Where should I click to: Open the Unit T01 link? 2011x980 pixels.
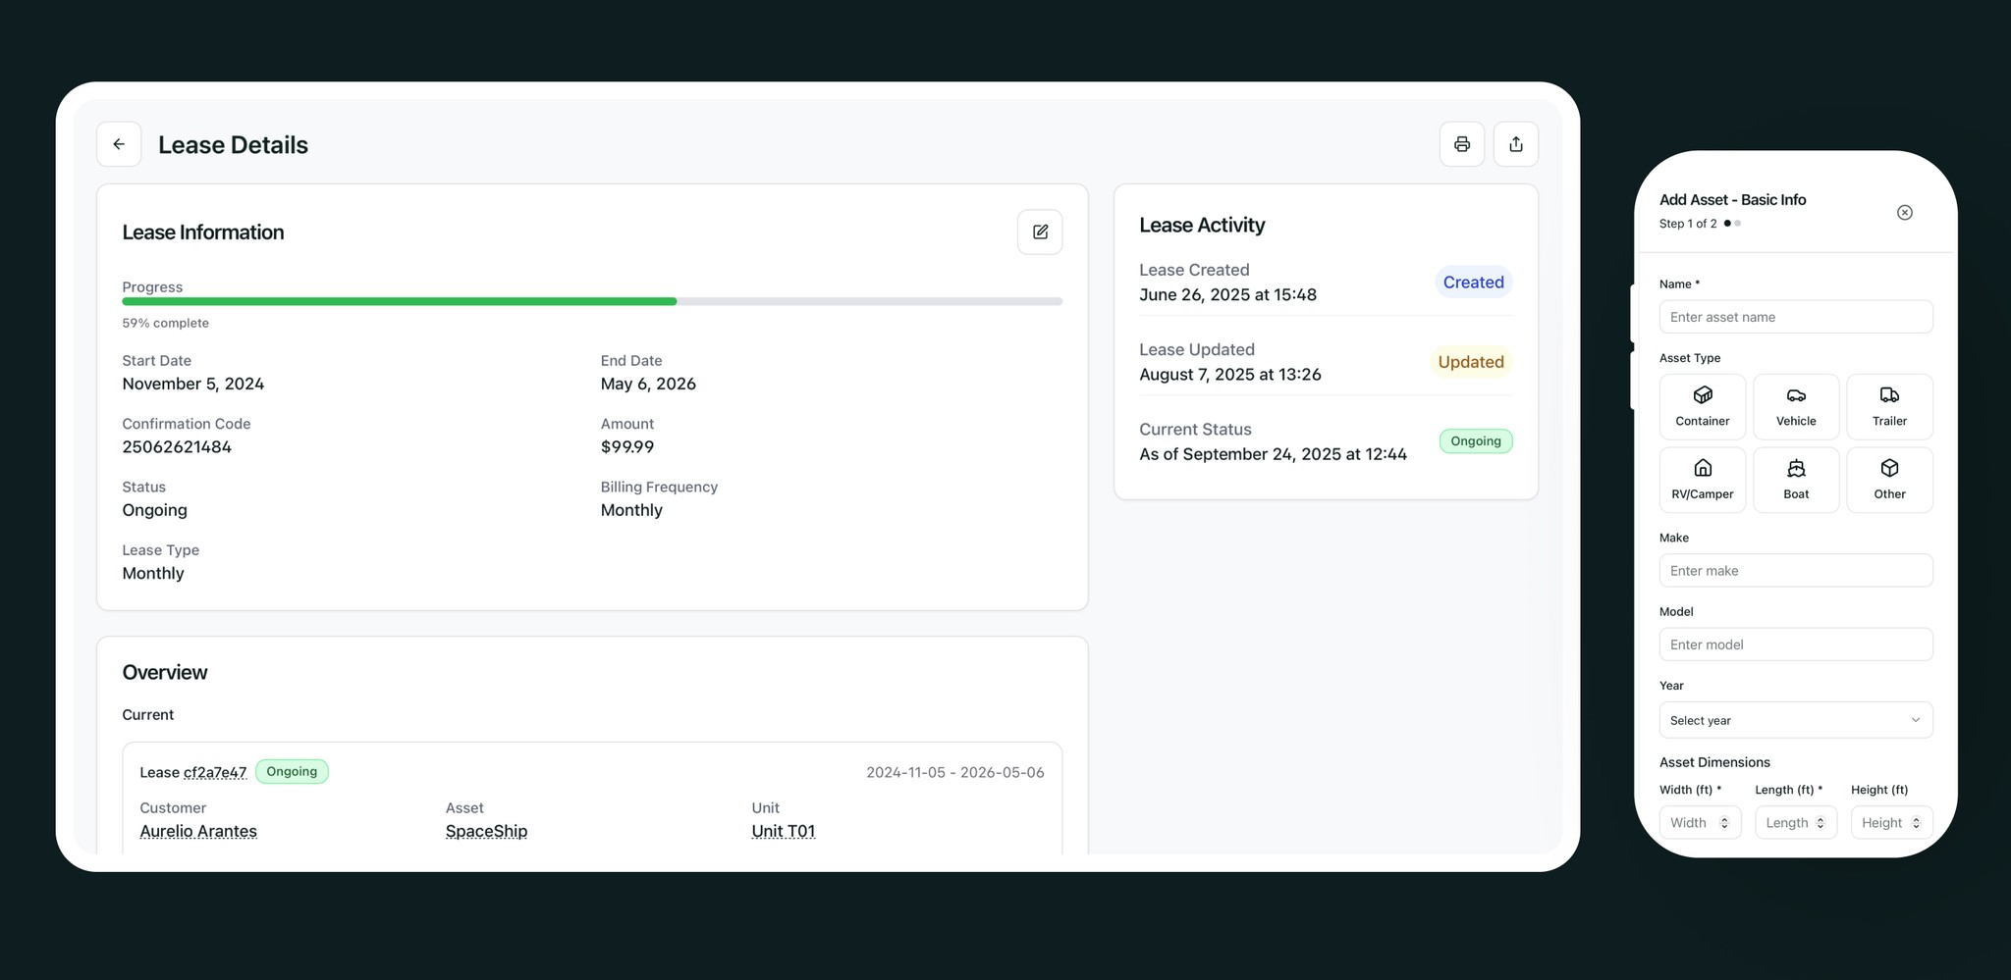tap(783, 831)
